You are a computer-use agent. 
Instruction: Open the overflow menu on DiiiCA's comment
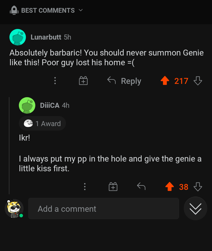pyautogui.click(x=85, y=187)
